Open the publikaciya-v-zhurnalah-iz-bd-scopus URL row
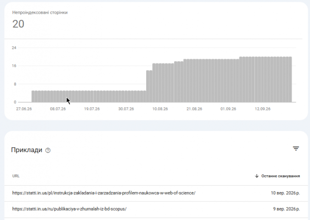 point(156,209)
